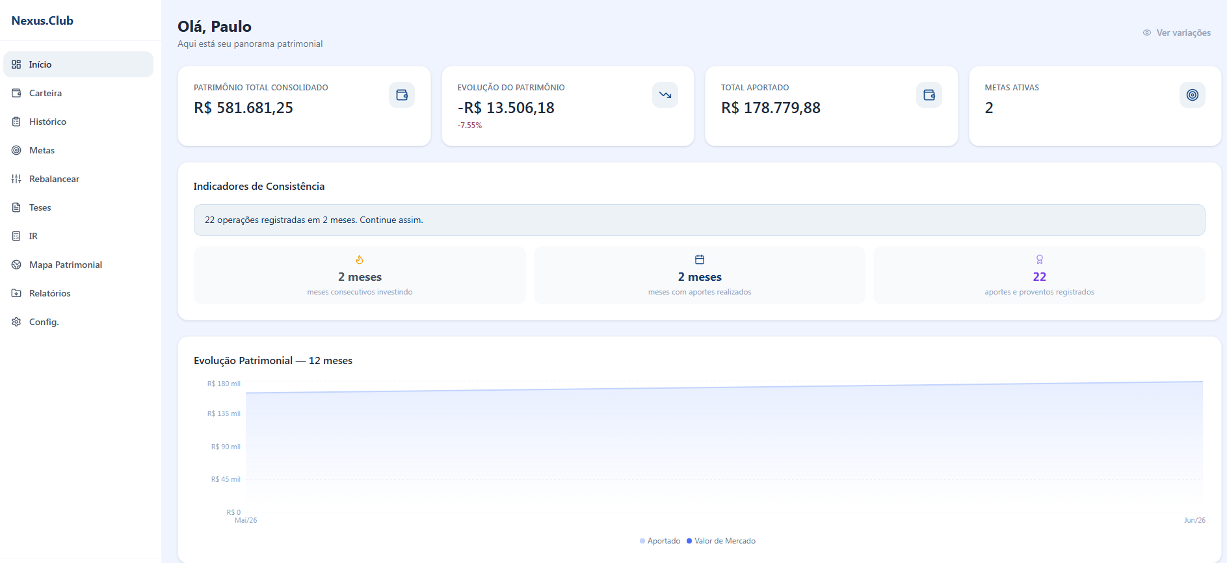Select Mapa Patrimonial in the sidebar
The image size is (1227, 563).
pos(78,265)
